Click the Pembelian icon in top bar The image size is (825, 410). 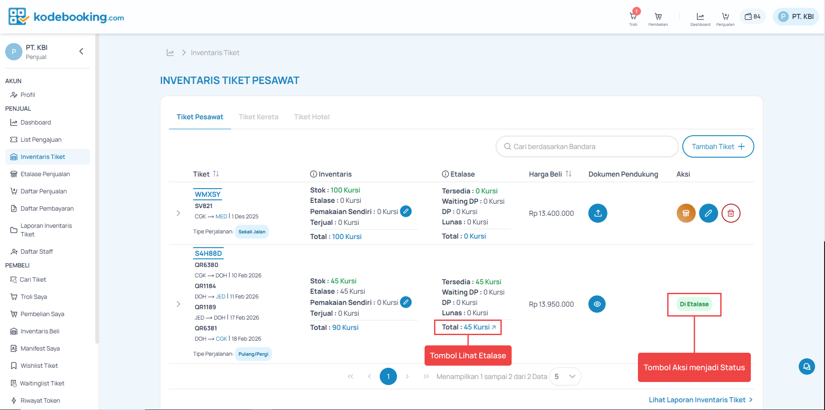point(658,17)
